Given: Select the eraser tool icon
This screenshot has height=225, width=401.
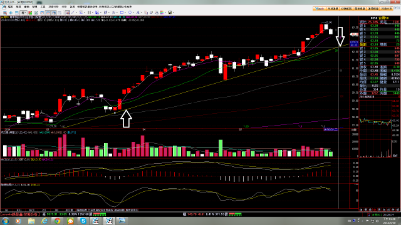Looking at the screenshot, I should pyautogui.click(x=151, y=12).
